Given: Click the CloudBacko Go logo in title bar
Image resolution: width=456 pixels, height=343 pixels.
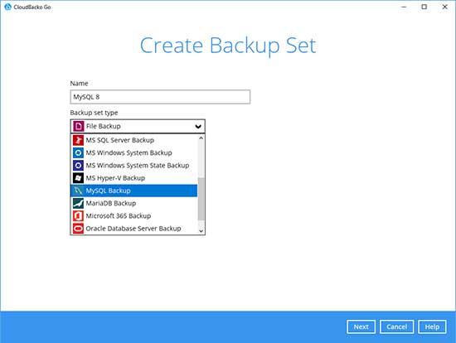Looking at the screenshot, I should 7,7.
